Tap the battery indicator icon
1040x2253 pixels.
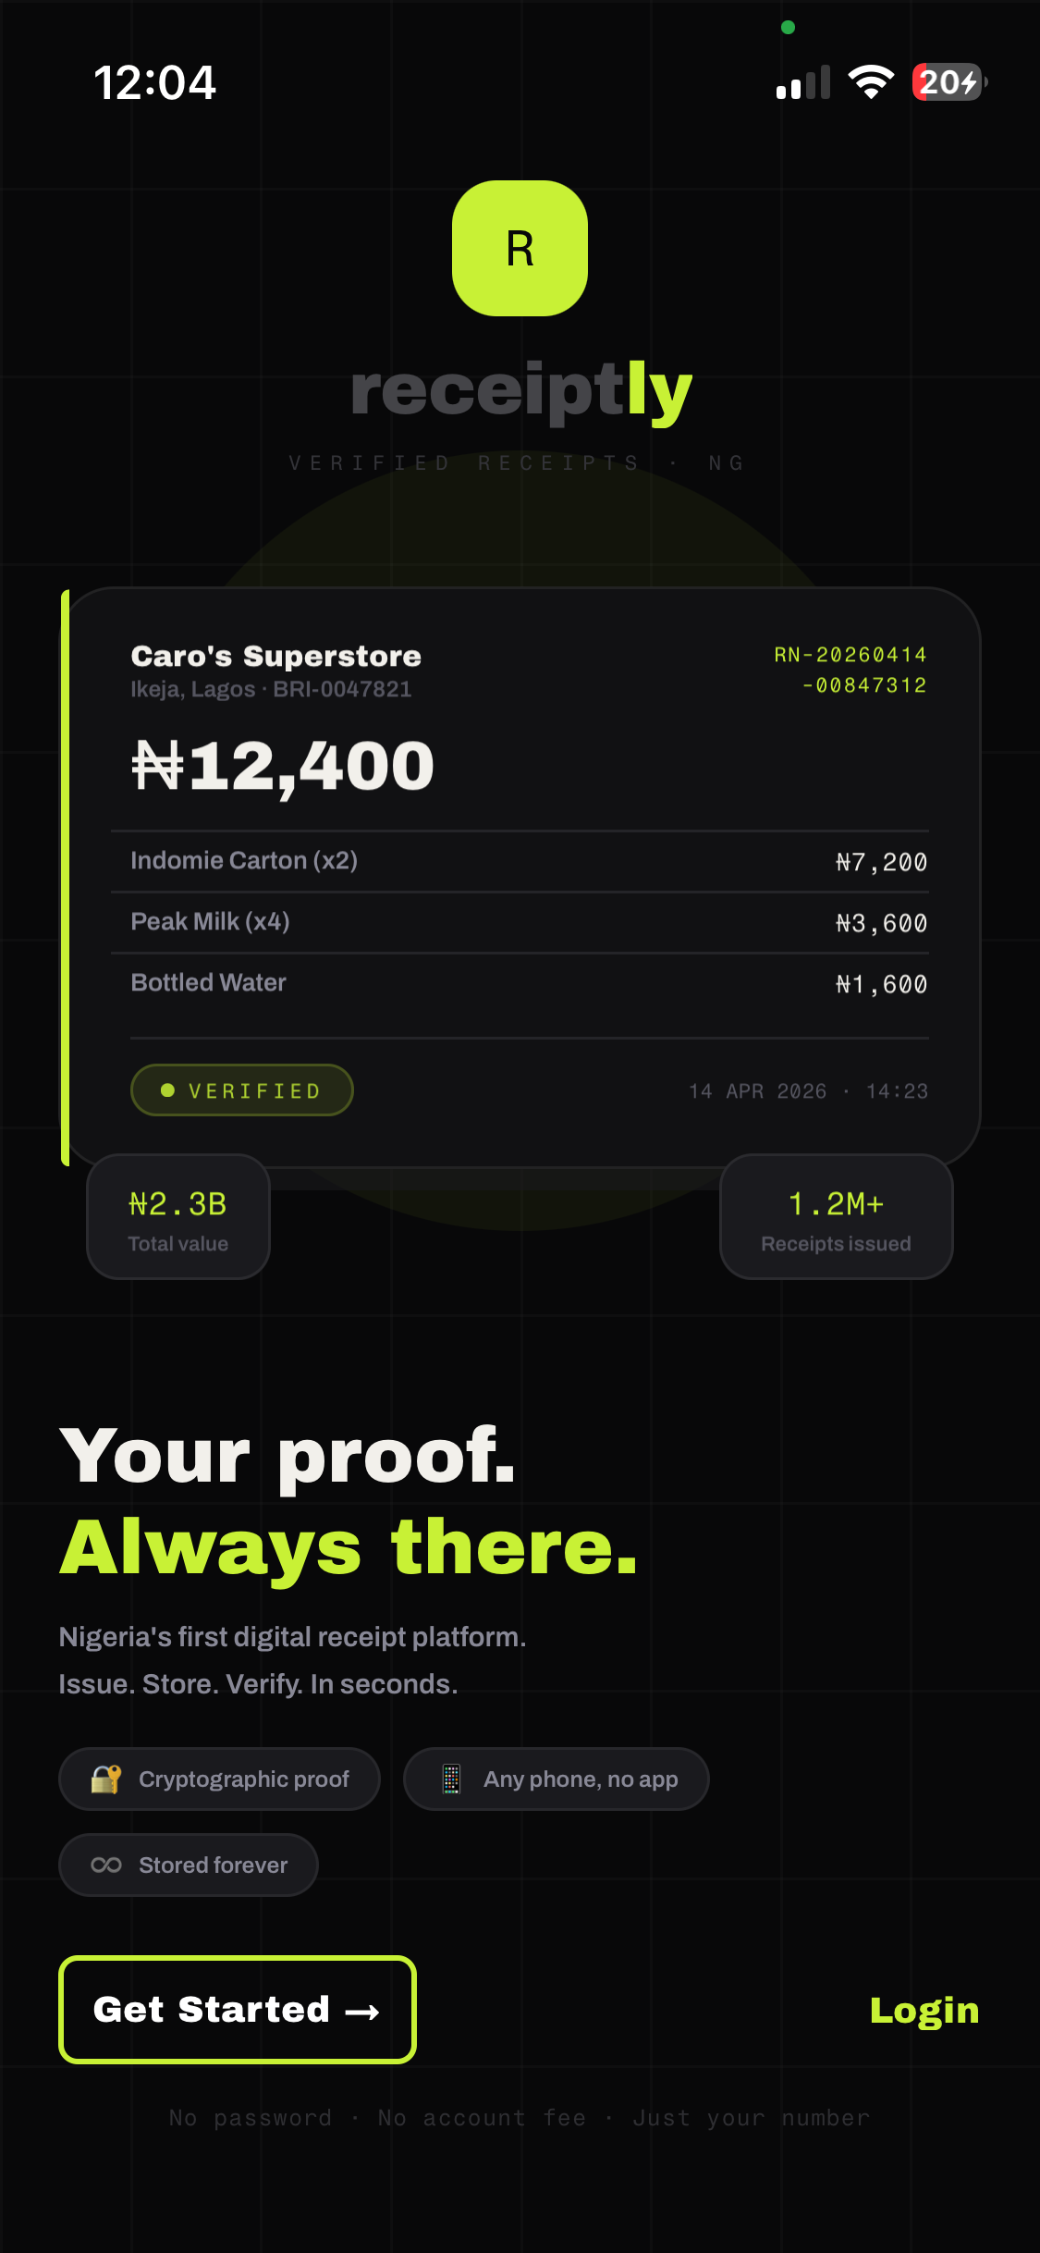click(948, 81)
